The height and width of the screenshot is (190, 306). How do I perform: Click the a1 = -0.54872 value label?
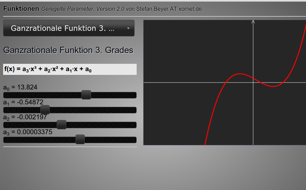tap(23, 102)
